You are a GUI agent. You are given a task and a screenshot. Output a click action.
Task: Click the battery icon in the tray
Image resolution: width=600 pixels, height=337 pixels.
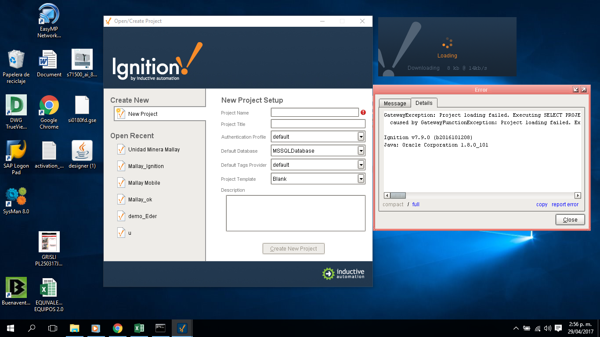pos(526,328)
